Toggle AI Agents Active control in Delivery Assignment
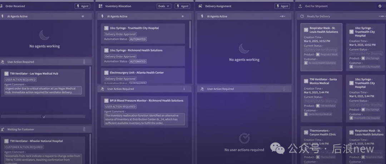Image resolution: width=386 pixels, height=164 pixels. pos(282,16)
